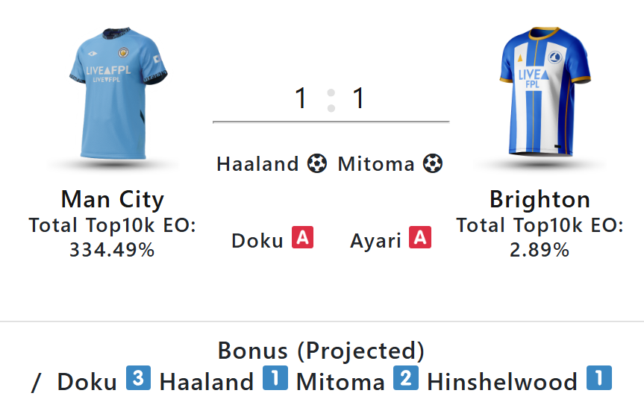
Task: Click Haaland's name in the goalscorers row
Action: pos(258,164)
